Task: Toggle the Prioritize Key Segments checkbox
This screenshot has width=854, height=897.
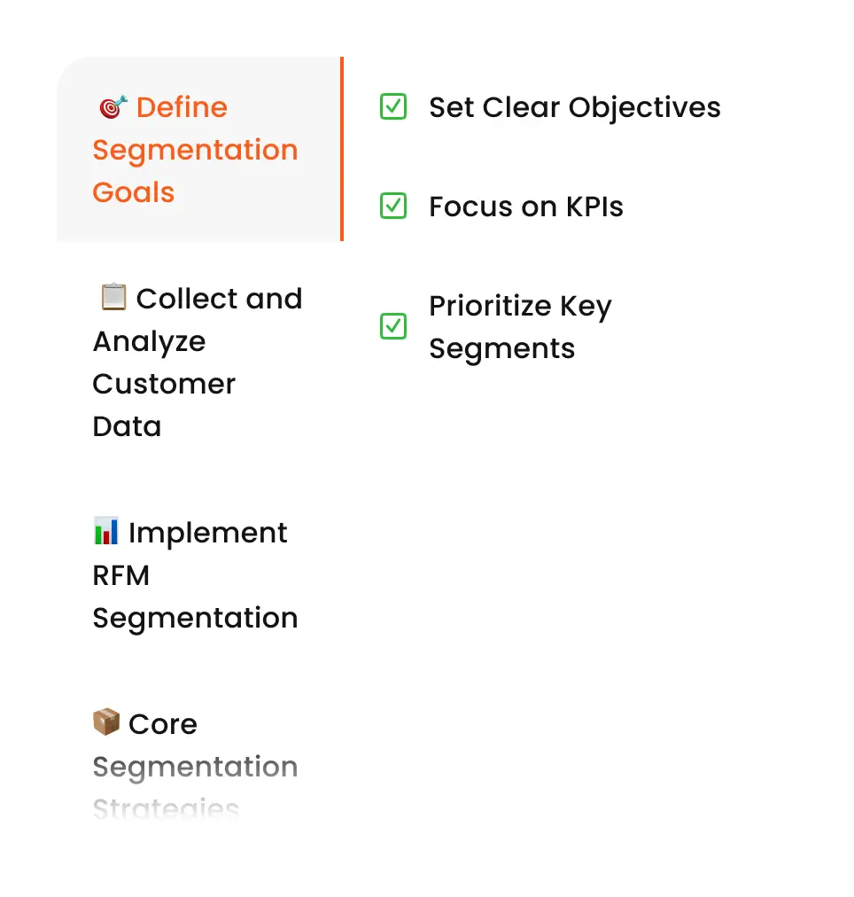Action: pos(392,326)
